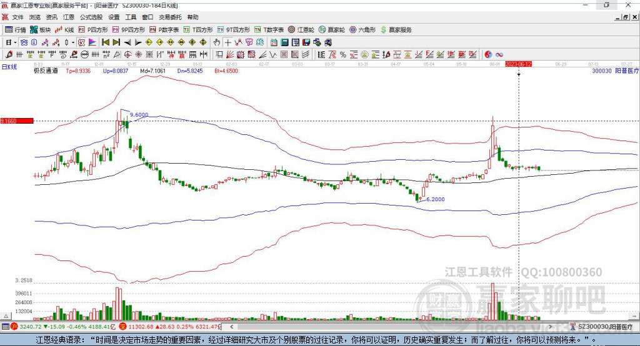Click the status bar grid icon
Screen dimensions: 640x346
pyautogui.click(x=5, y=327)
